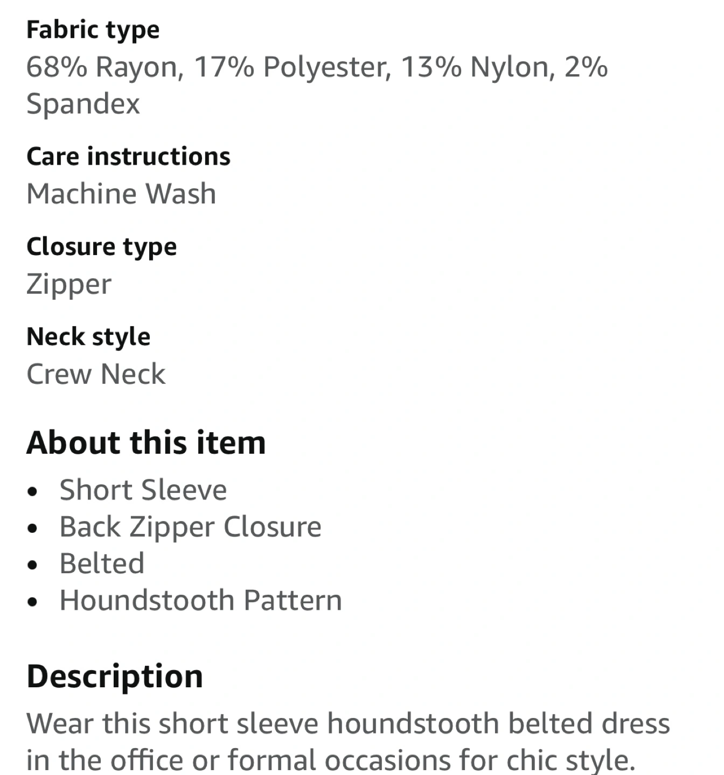Click the Back Zipper Closure text

click(x=190, y=527)
